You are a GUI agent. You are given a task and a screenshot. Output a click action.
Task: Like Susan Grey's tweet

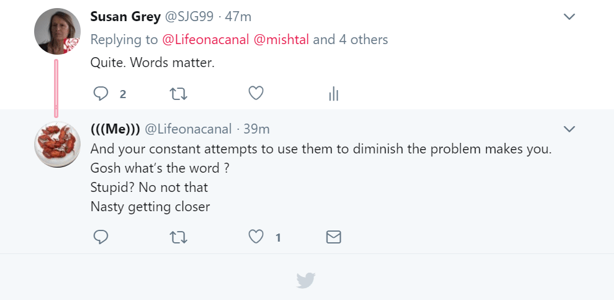click(x=256, y=93)
